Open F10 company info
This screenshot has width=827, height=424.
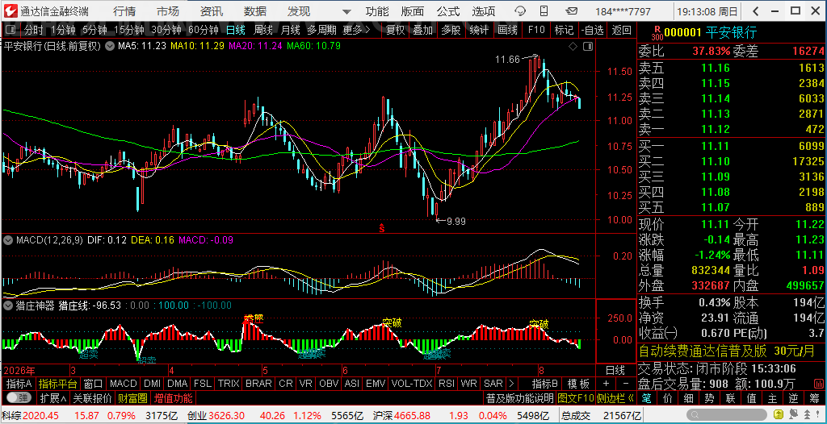coord(536,30)
